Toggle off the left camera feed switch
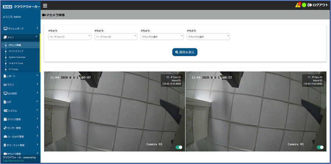 pos(179,147)
